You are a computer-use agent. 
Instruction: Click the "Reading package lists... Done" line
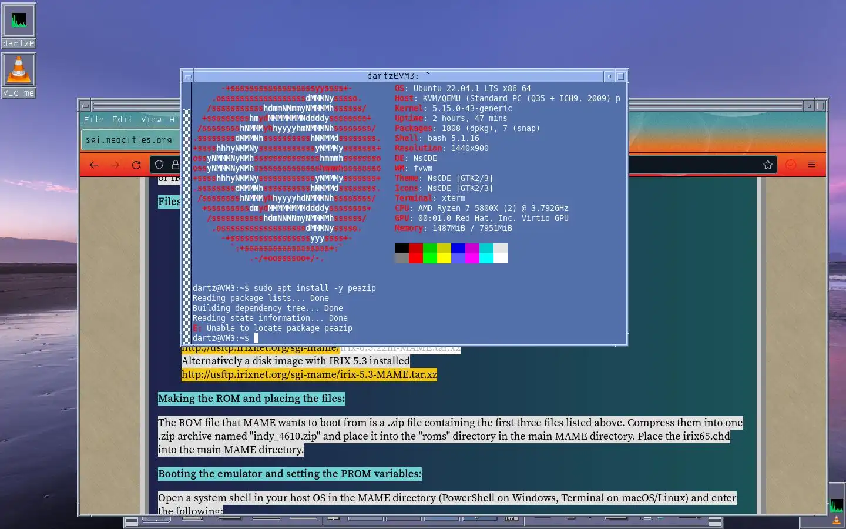coord(261,298)
